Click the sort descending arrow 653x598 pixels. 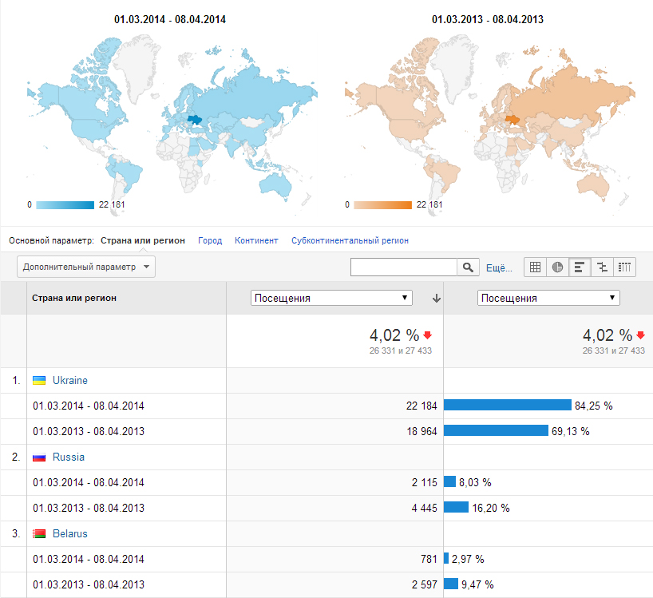pos(436,298)
